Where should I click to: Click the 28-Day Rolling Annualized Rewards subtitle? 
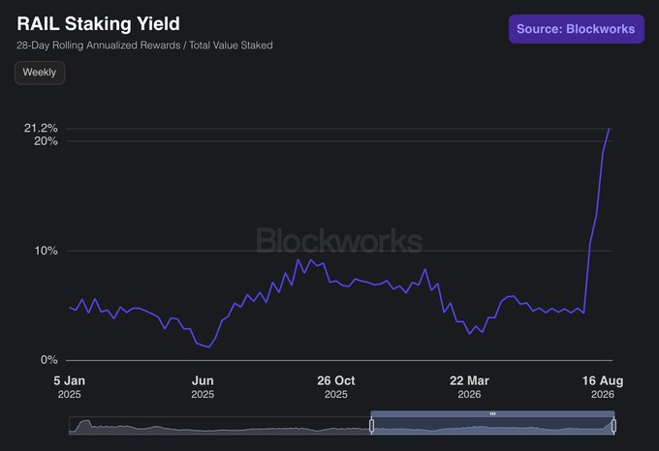point(144,45)
